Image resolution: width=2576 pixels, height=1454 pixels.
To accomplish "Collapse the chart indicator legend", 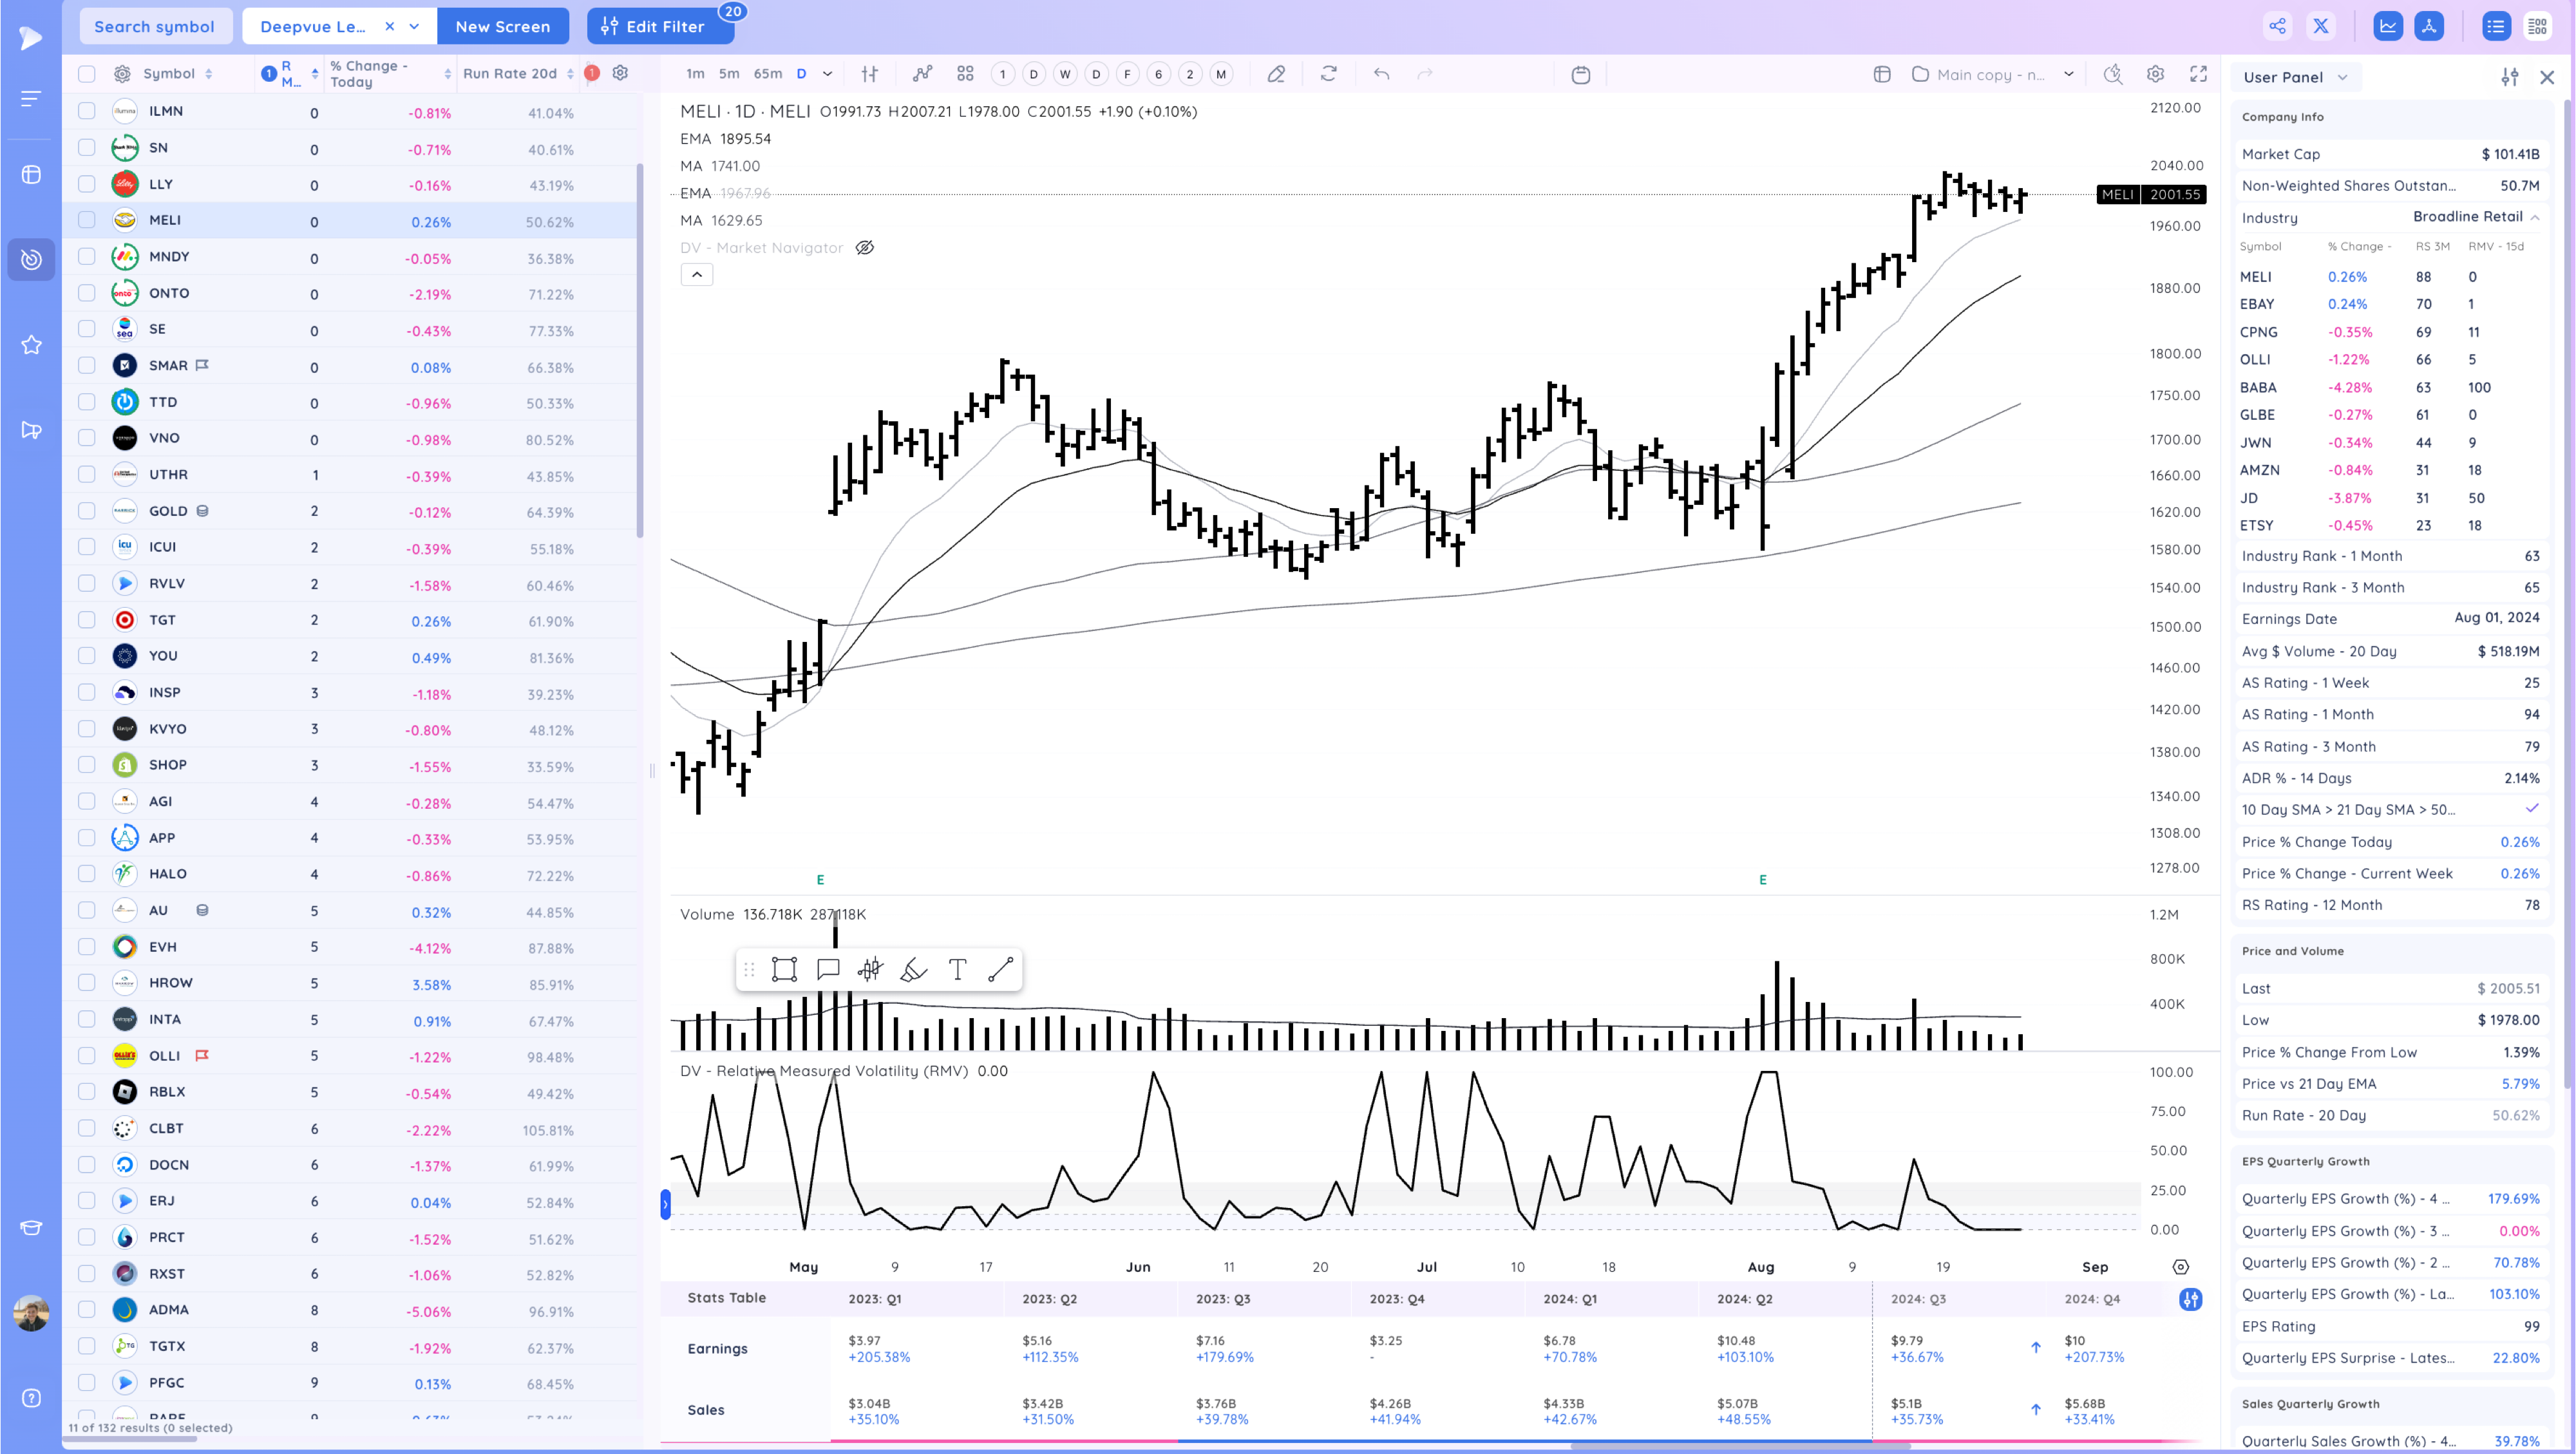I will [x=697, y=275].
